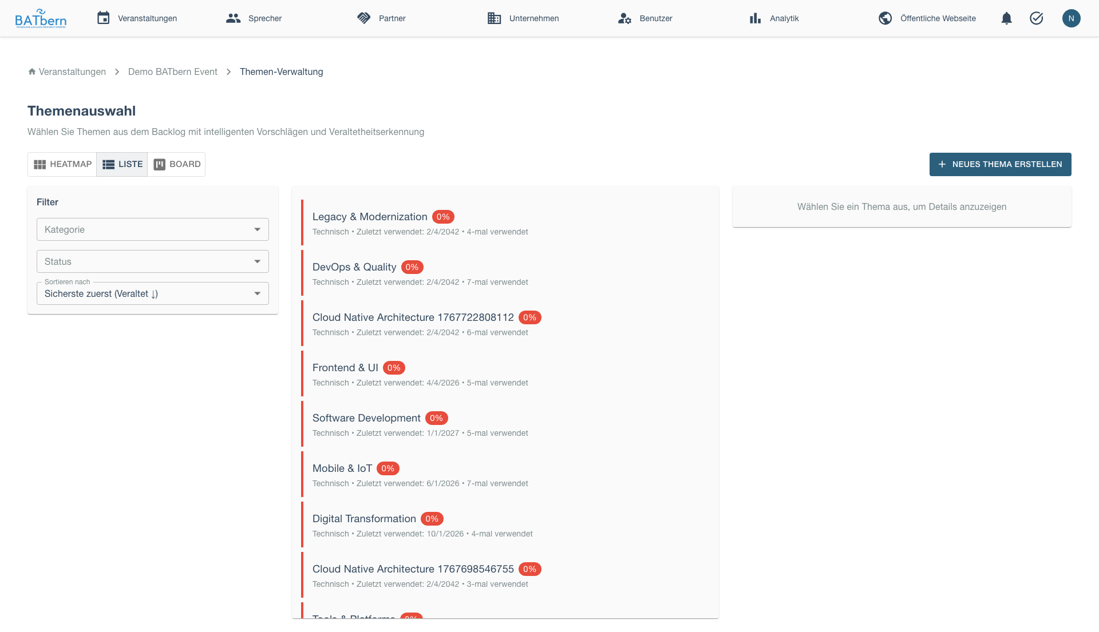Open Partner navigation item
Image resolution: width=1099 pixels, height=632 pixels.
tap(381, 18)
